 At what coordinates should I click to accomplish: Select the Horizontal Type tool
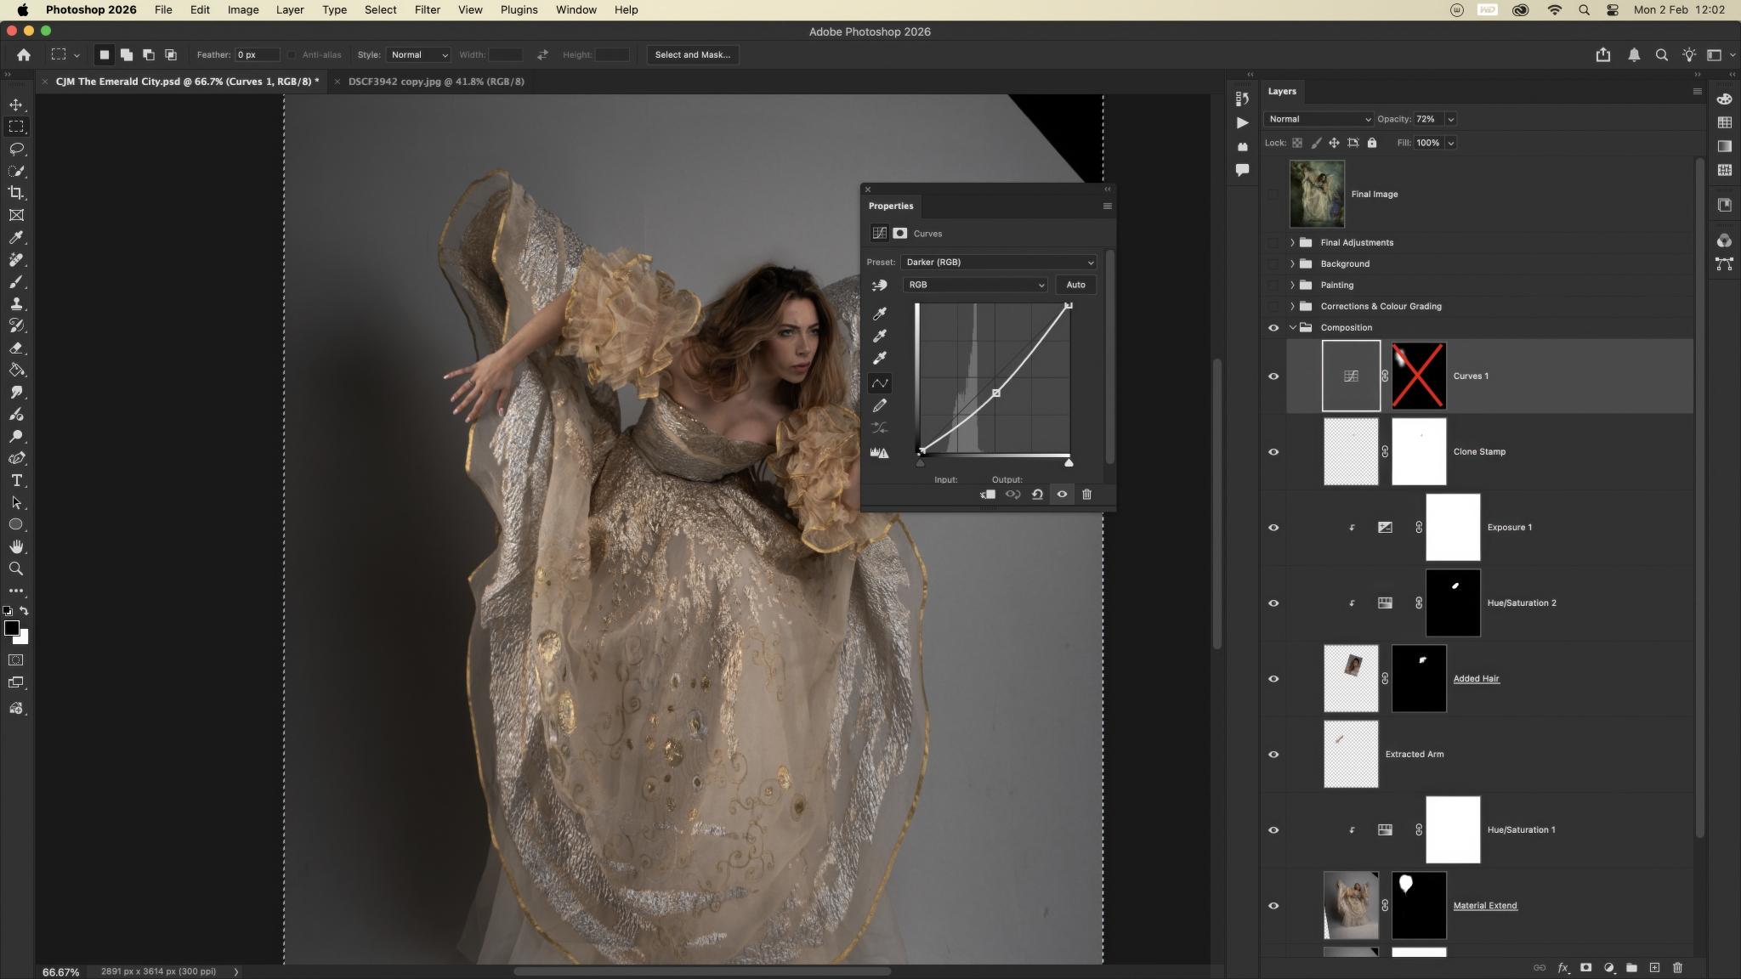16,480
